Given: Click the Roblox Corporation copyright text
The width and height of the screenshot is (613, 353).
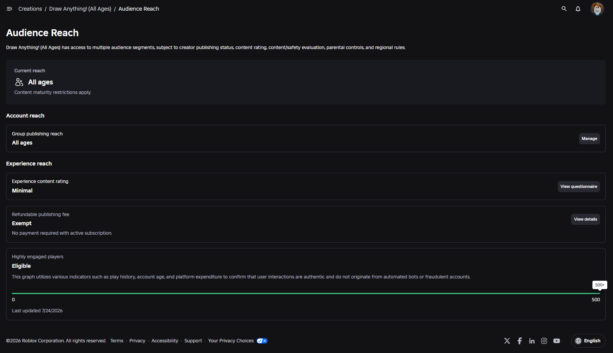Looking at the screenshot, I should [x=56, y=341].
